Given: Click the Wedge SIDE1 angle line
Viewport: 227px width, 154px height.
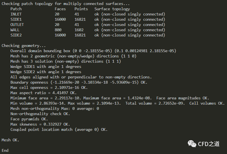Looking at the screenshot, I should point(46,67).
